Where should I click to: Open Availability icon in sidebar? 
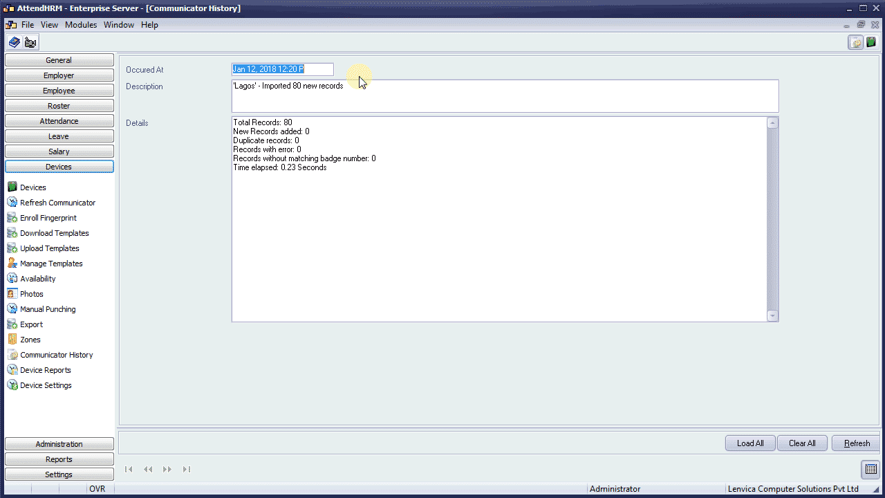click(x=12, y=279)
